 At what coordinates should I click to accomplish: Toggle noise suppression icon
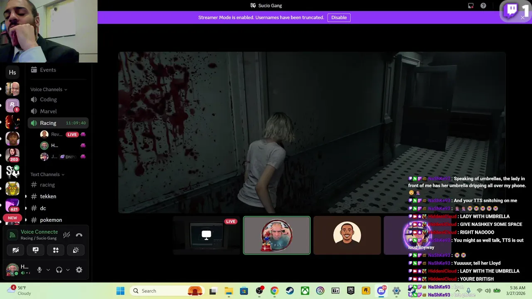[x=66, y=235]
